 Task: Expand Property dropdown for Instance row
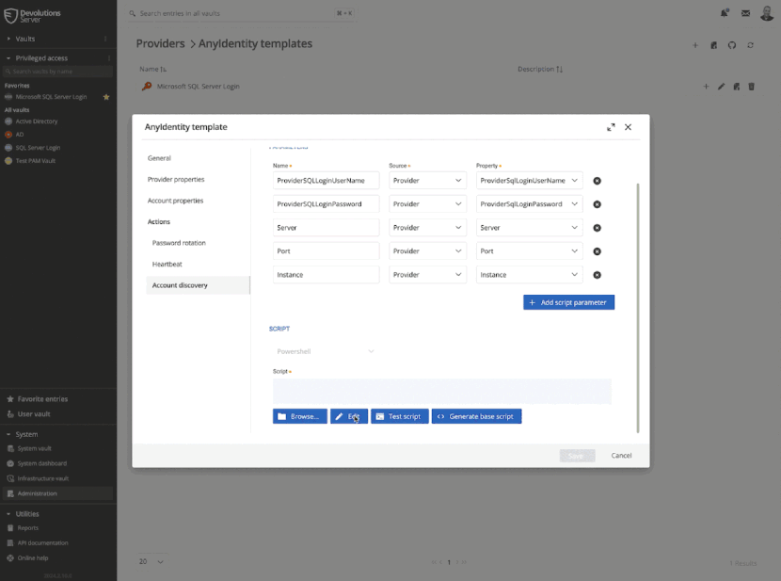pyautogui.click(x=529, y=275)
